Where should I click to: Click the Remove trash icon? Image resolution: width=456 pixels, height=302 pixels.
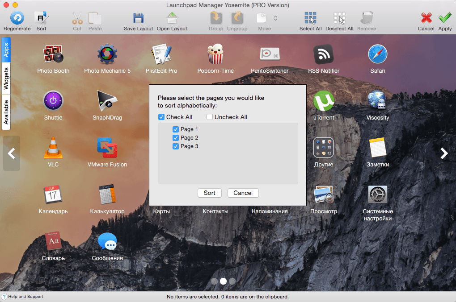point(367,18)
